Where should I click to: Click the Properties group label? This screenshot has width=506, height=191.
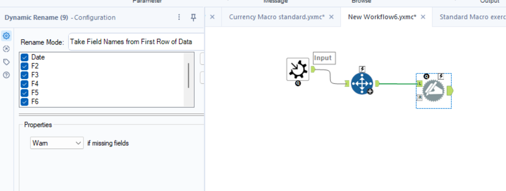coord(38,125)
